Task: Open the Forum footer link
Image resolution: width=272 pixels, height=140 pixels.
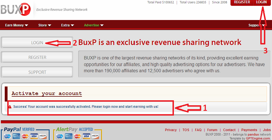Action: [212, 130]
